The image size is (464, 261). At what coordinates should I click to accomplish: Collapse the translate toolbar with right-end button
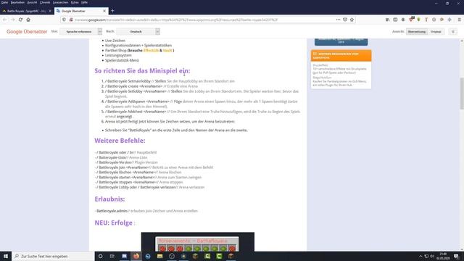click(453, 31)
